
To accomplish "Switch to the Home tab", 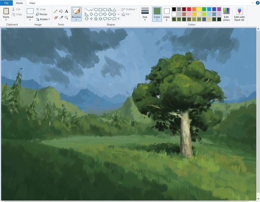I will 19,3.
